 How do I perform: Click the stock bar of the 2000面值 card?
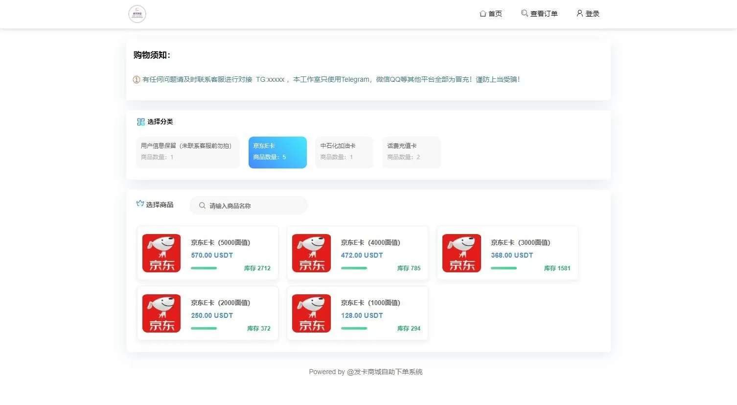click(204, 329)
